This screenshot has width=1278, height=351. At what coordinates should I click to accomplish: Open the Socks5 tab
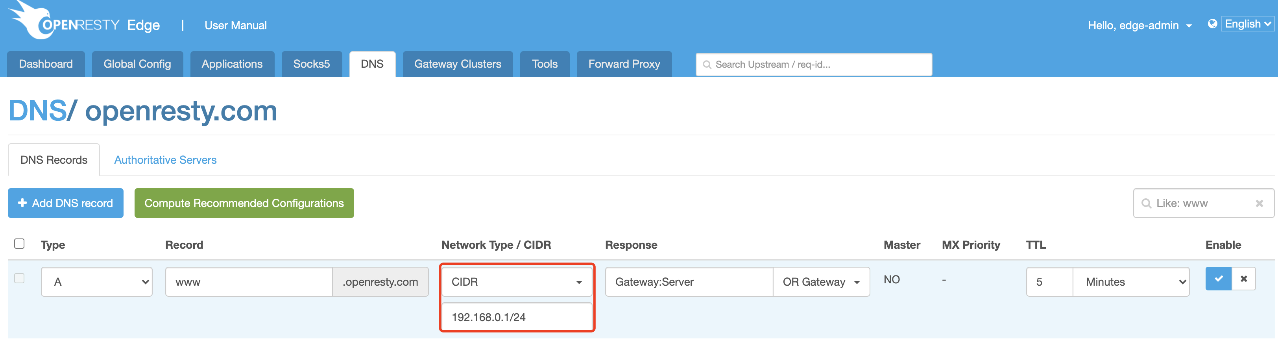pyautogui.click(x=312, y=64)
